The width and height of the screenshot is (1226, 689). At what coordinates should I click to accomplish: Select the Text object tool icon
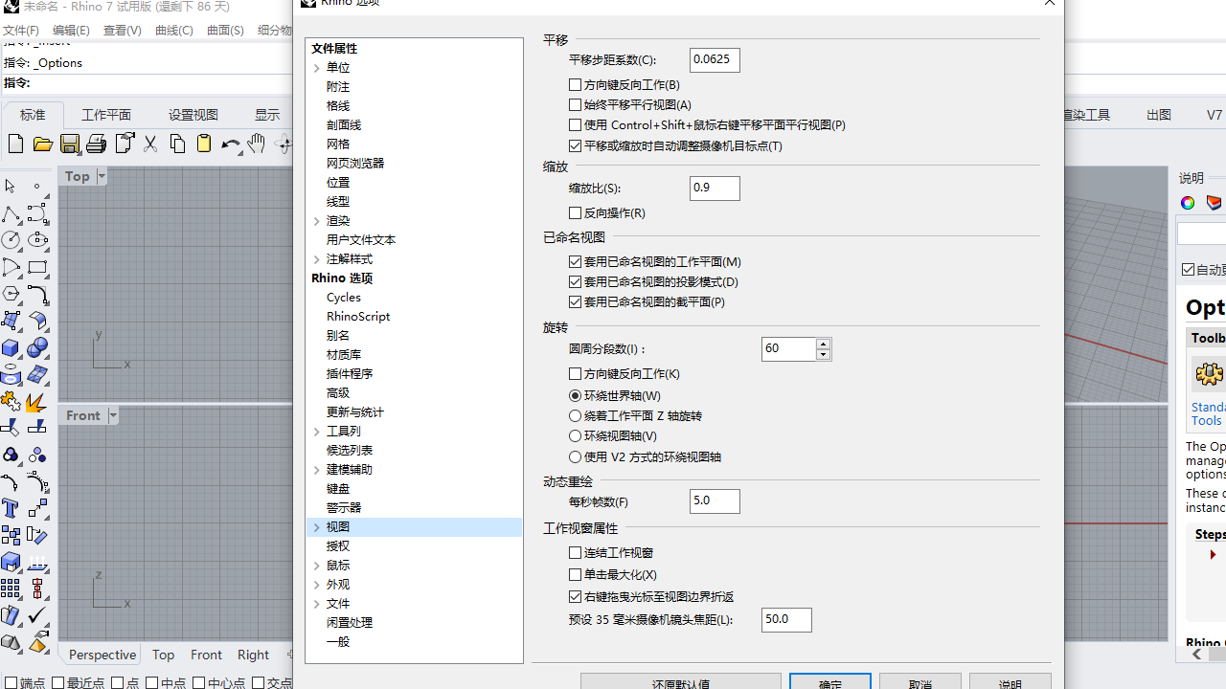[x=11, y=508]
